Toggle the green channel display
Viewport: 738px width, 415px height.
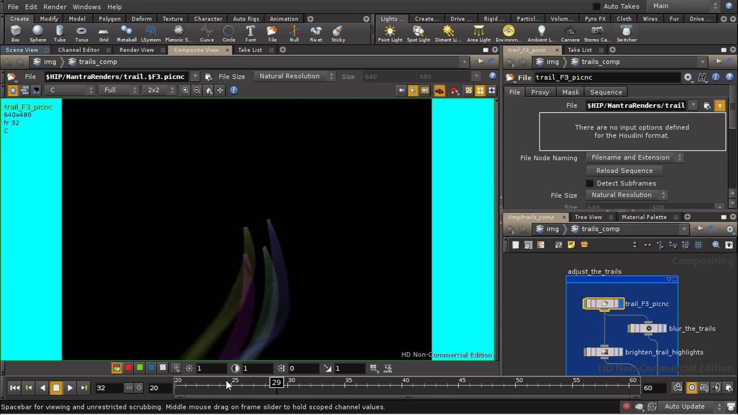(140, 368)
